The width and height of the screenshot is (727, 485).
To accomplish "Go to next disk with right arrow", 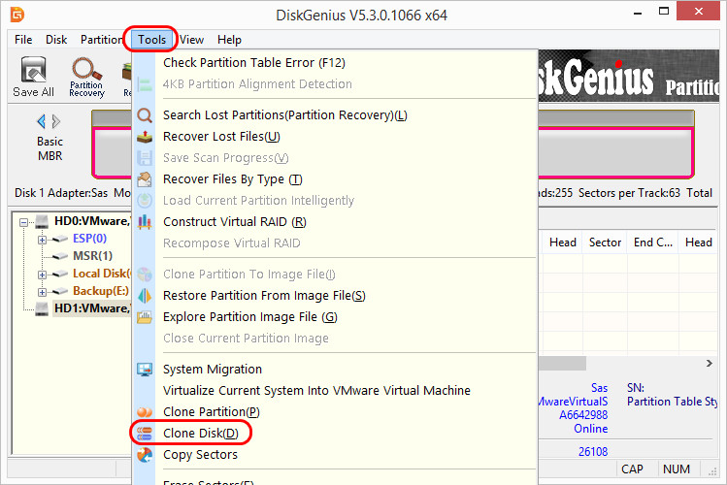I will (56, 121).
